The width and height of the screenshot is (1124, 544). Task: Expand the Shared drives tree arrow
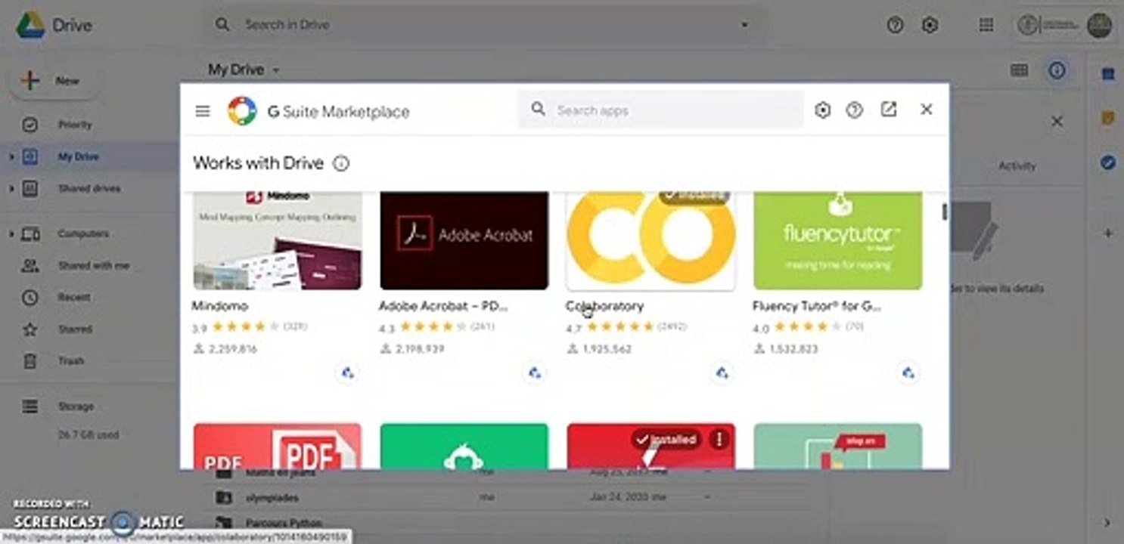(11, 189)
